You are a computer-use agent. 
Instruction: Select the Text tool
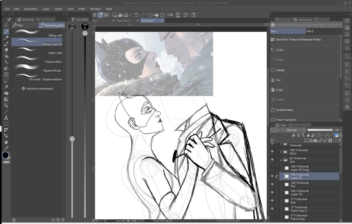tap(6, 118)
